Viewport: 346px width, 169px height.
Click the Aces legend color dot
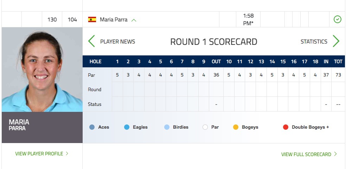coord(92,127)
